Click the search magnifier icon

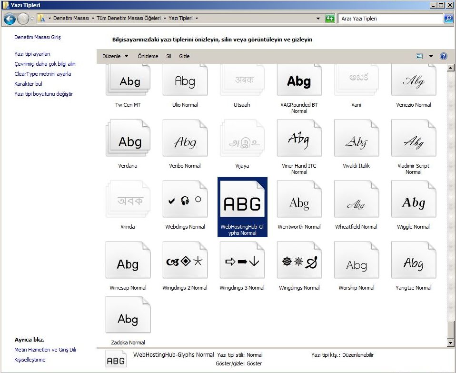coord(448,19)
